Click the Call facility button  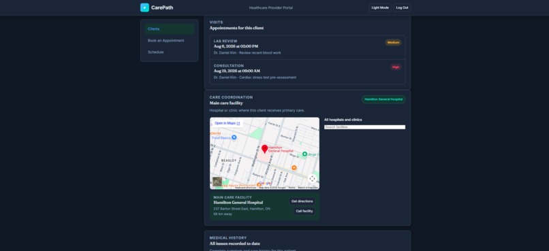tap(304, 211)
